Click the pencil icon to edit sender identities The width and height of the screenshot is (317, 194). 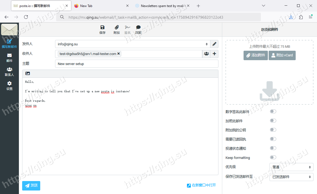(x=214, y=44)
